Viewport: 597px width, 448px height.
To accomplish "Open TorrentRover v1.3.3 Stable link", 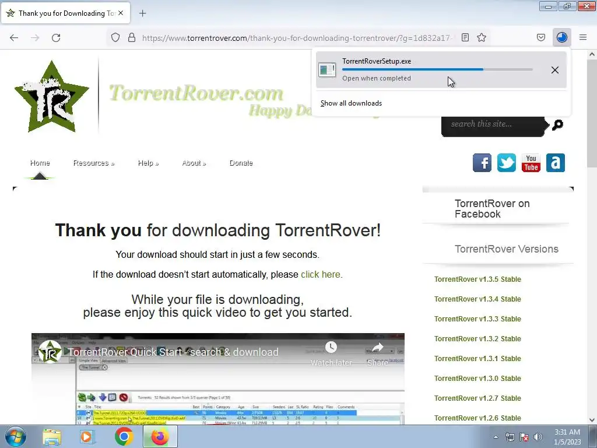I will pos(477,319).
